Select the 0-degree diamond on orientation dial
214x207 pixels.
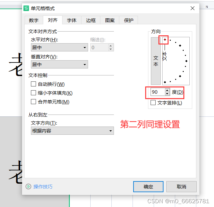pyautogui.click(x=187, y=61)
